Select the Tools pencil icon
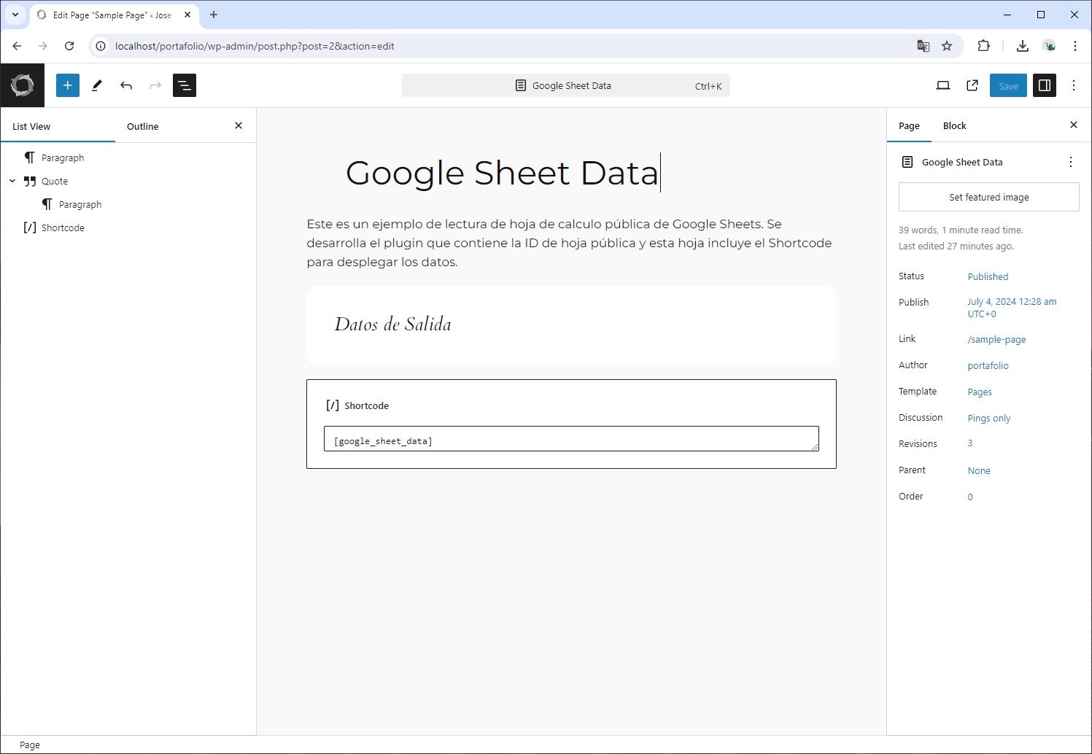This screenshot has height=754, width=1092. coord(97,85)
